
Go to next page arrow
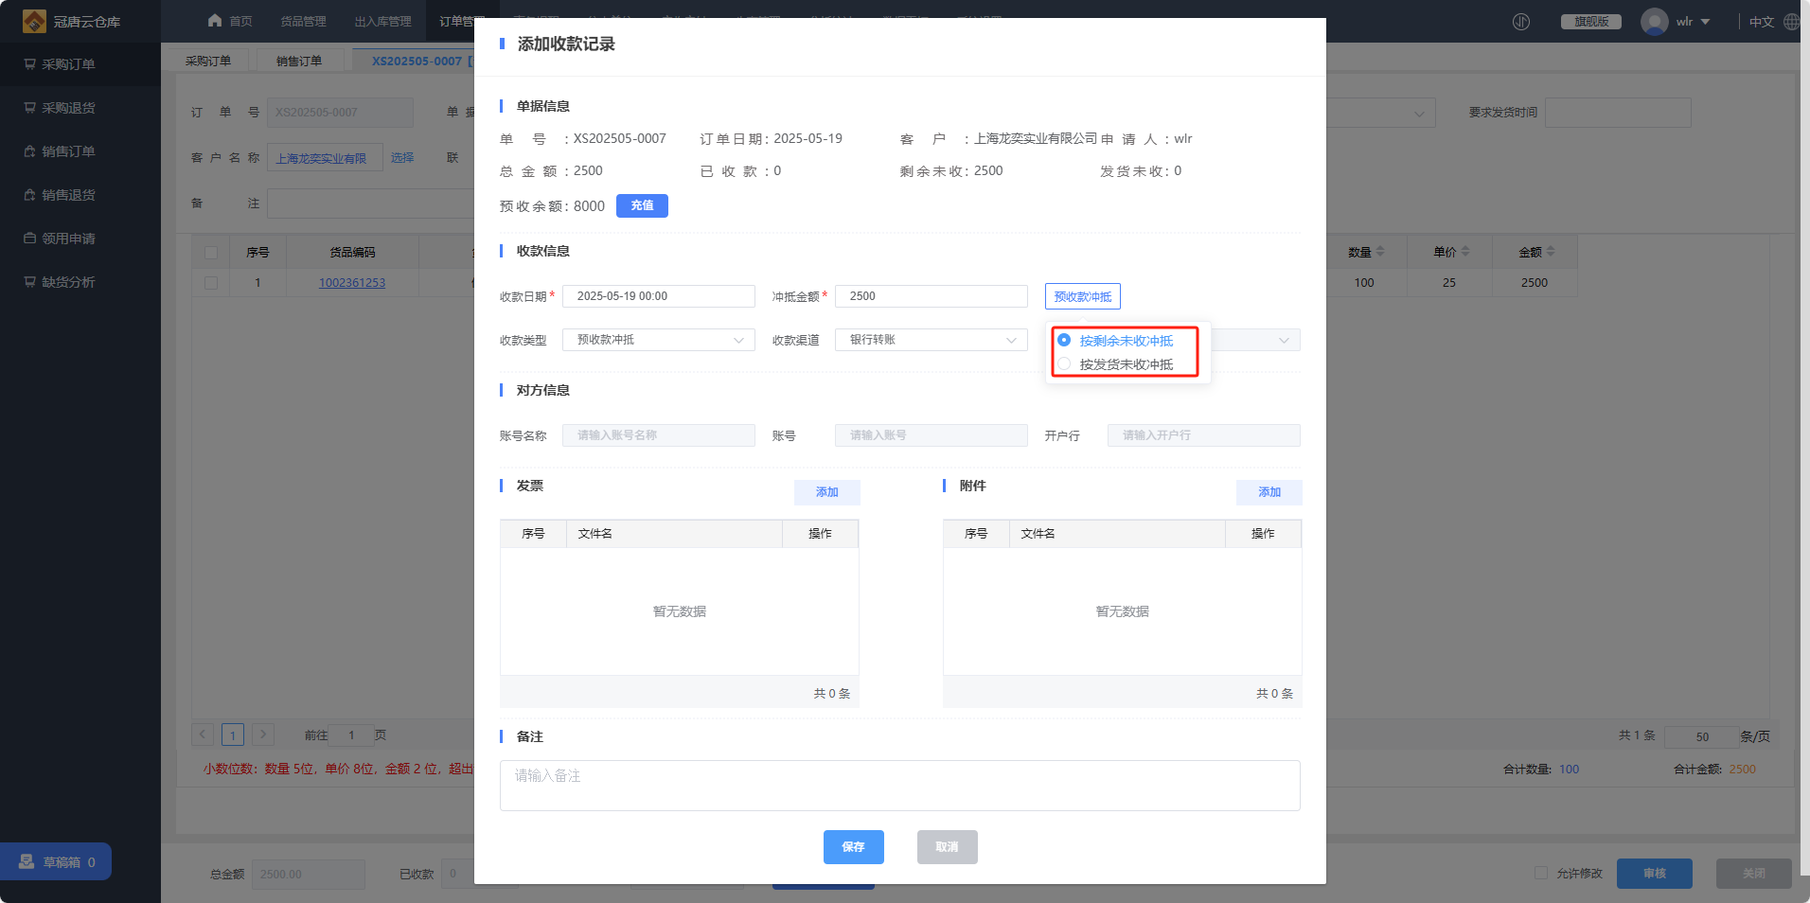[x=263, y=735]
